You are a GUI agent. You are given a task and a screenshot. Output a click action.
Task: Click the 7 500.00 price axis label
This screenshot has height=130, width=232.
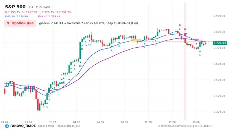click(219, 80)
